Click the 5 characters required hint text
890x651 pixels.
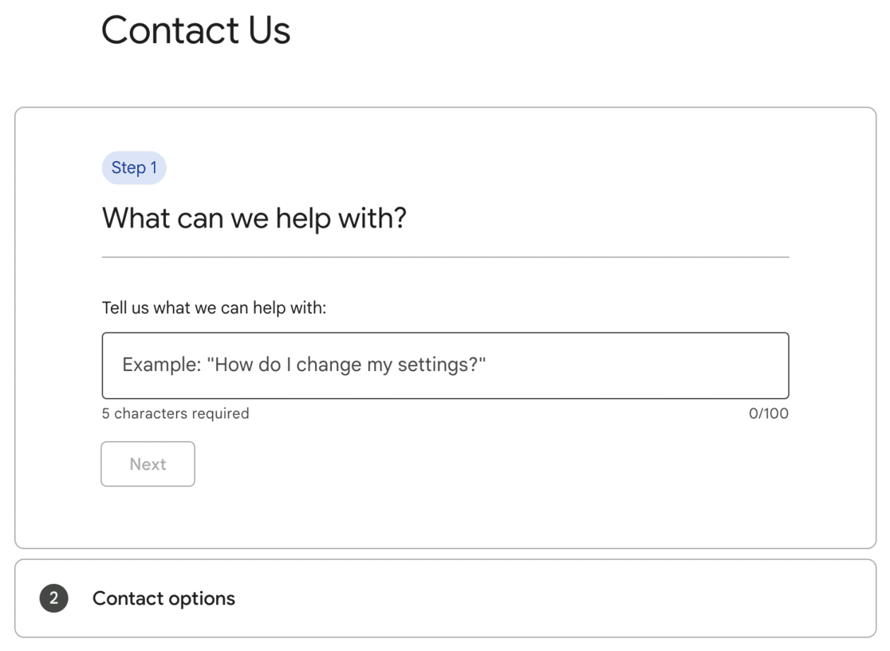(x=175, y=413)
